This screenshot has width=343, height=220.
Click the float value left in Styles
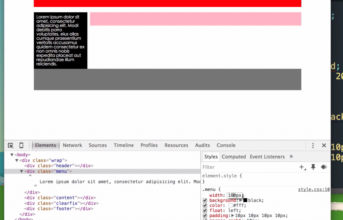pyautogui.click(x=233, y=210)
